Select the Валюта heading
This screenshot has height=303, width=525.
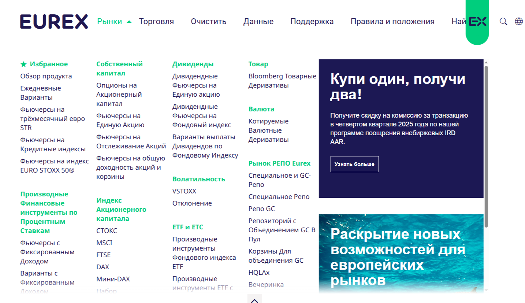261,109
